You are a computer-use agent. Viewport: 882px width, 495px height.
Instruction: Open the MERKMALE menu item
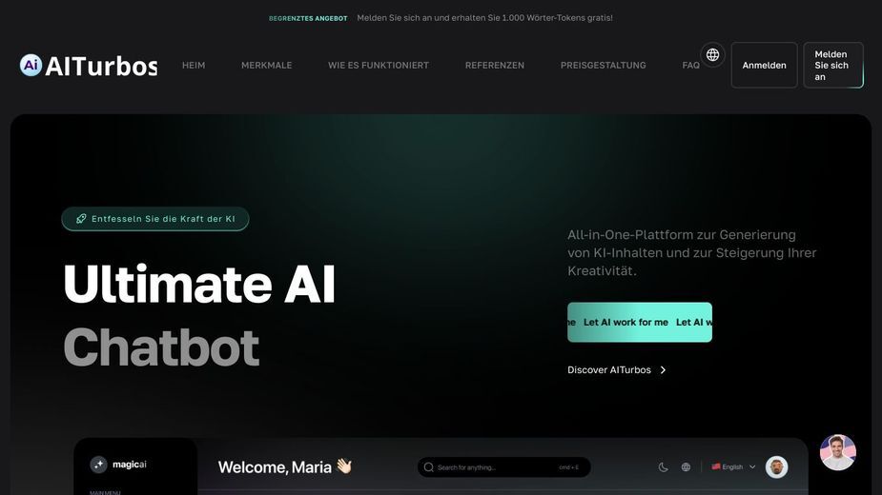tap(267, 65)
